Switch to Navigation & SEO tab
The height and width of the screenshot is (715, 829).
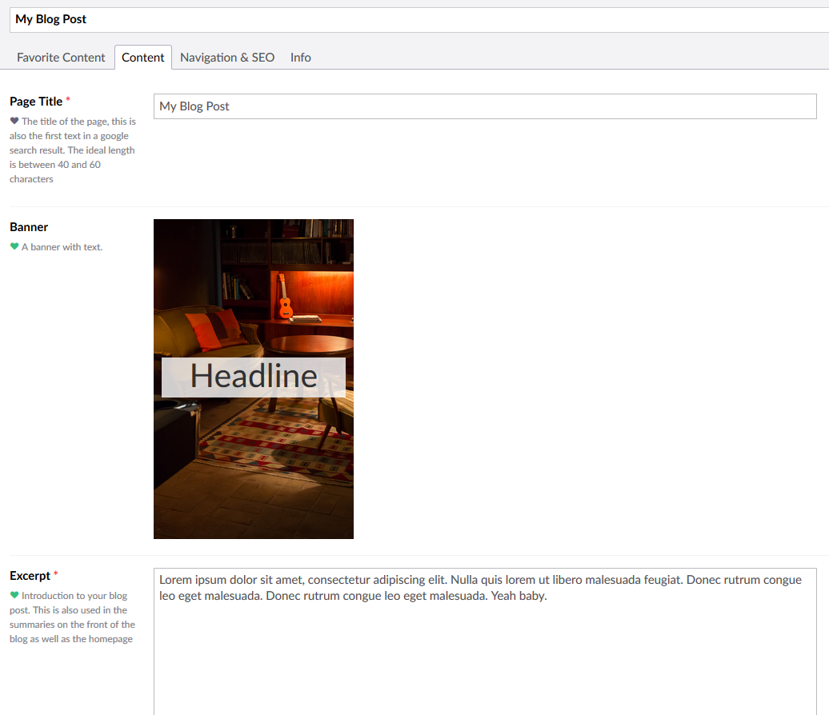pos(226,57)
